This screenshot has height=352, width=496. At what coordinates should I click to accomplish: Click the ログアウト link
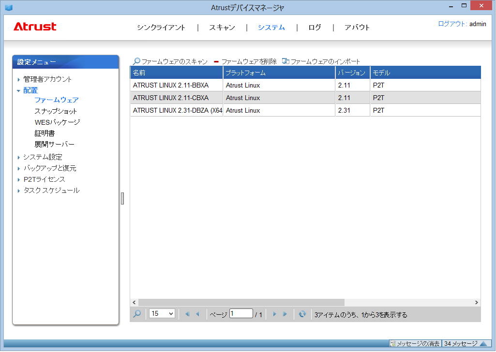point(452,24)
